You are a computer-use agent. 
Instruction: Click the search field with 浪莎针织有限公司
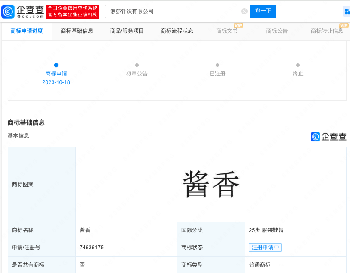[x=172, y=12]
